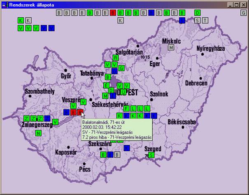Select the green M marker southwest of Budapest

[105, 96]
